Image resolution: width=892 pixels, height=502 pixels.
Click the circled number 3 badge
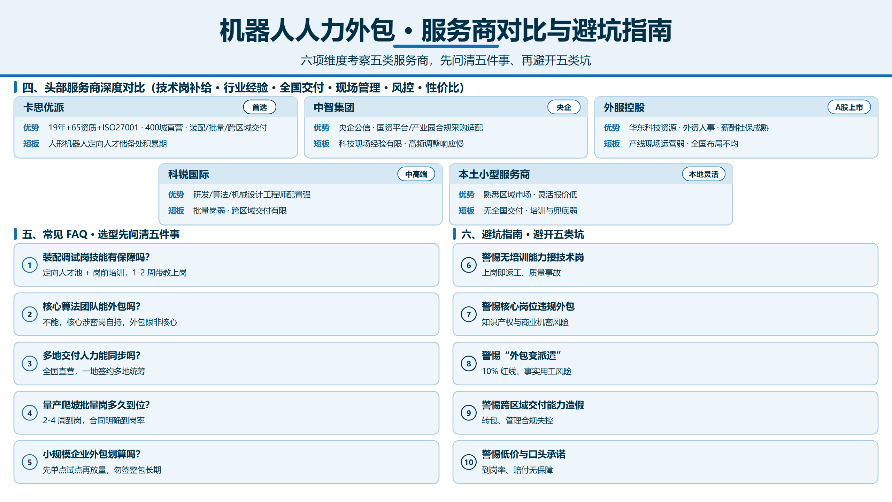(x=30, y=364)
